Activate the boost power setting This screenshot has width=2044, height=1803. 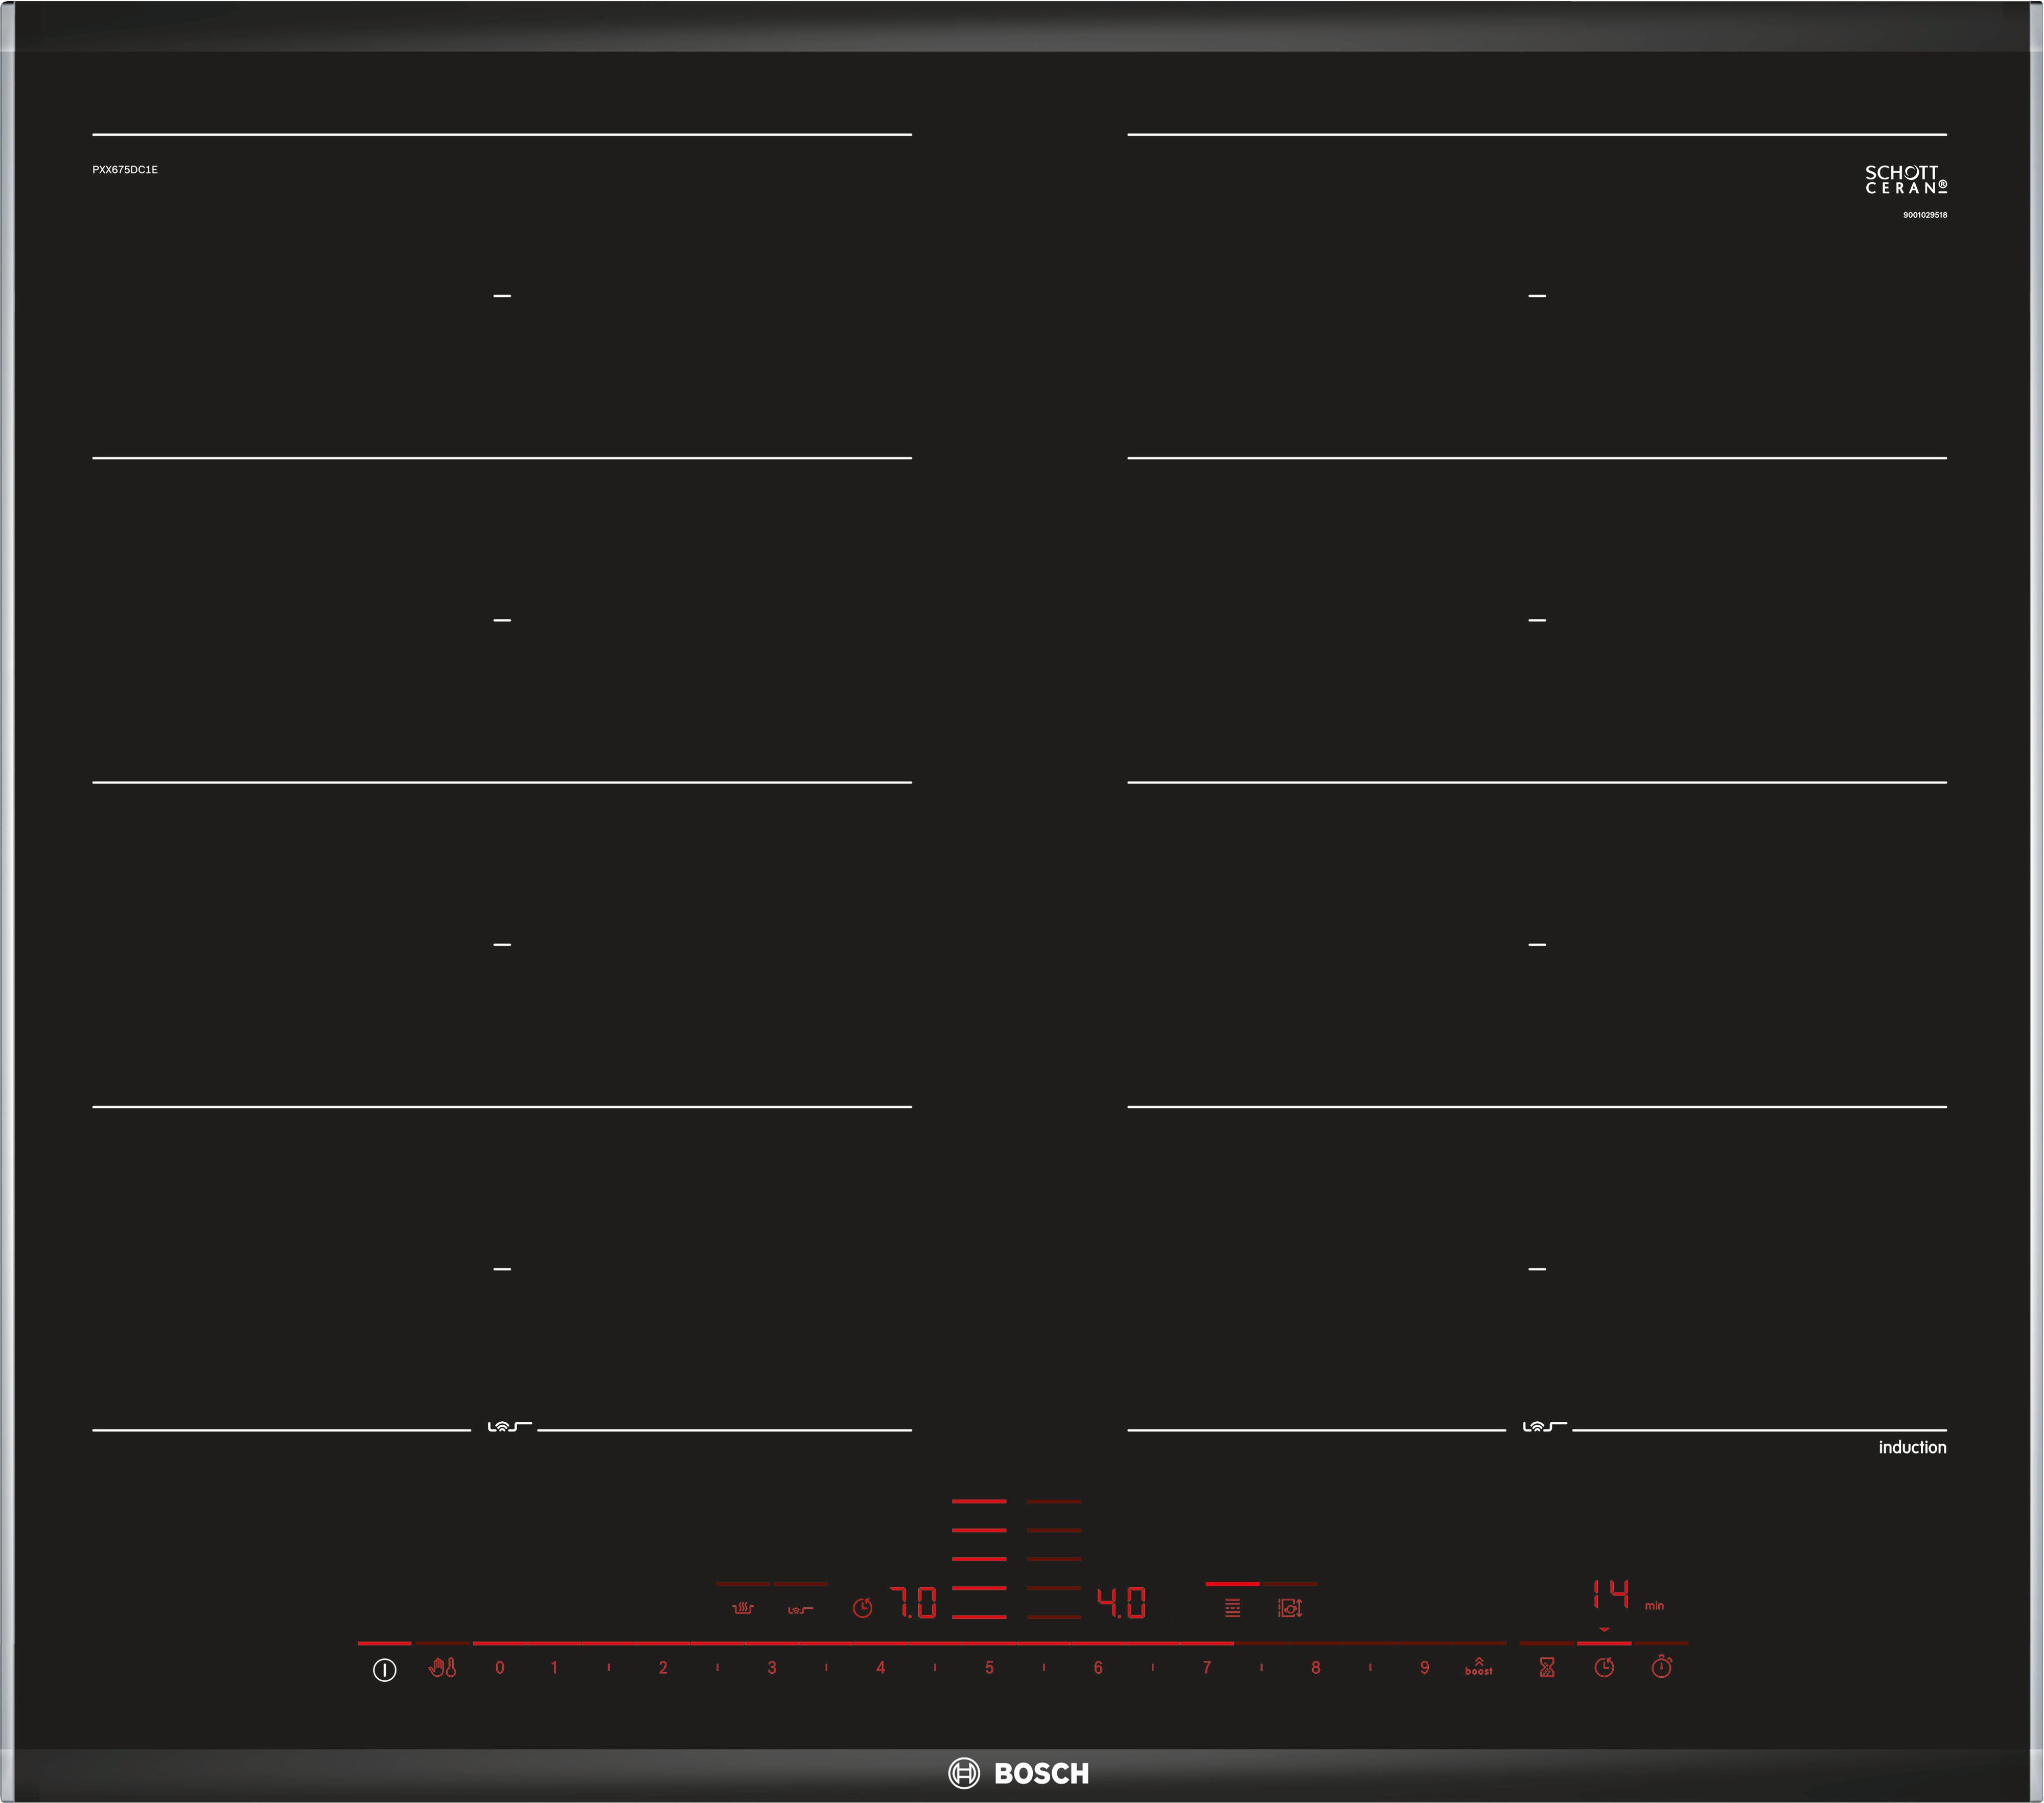(x=1478, y=1666)
